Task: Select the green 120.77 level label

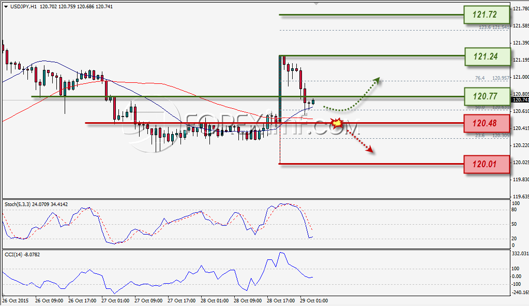Action: [x=487, y=96]
